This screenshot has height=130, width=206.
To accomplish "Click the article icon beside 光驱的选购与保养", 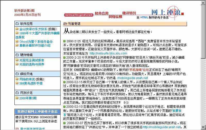I will click(17, 64).
